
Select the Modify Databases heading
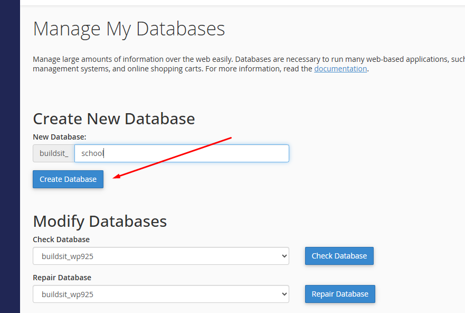[x=100, y=222]
